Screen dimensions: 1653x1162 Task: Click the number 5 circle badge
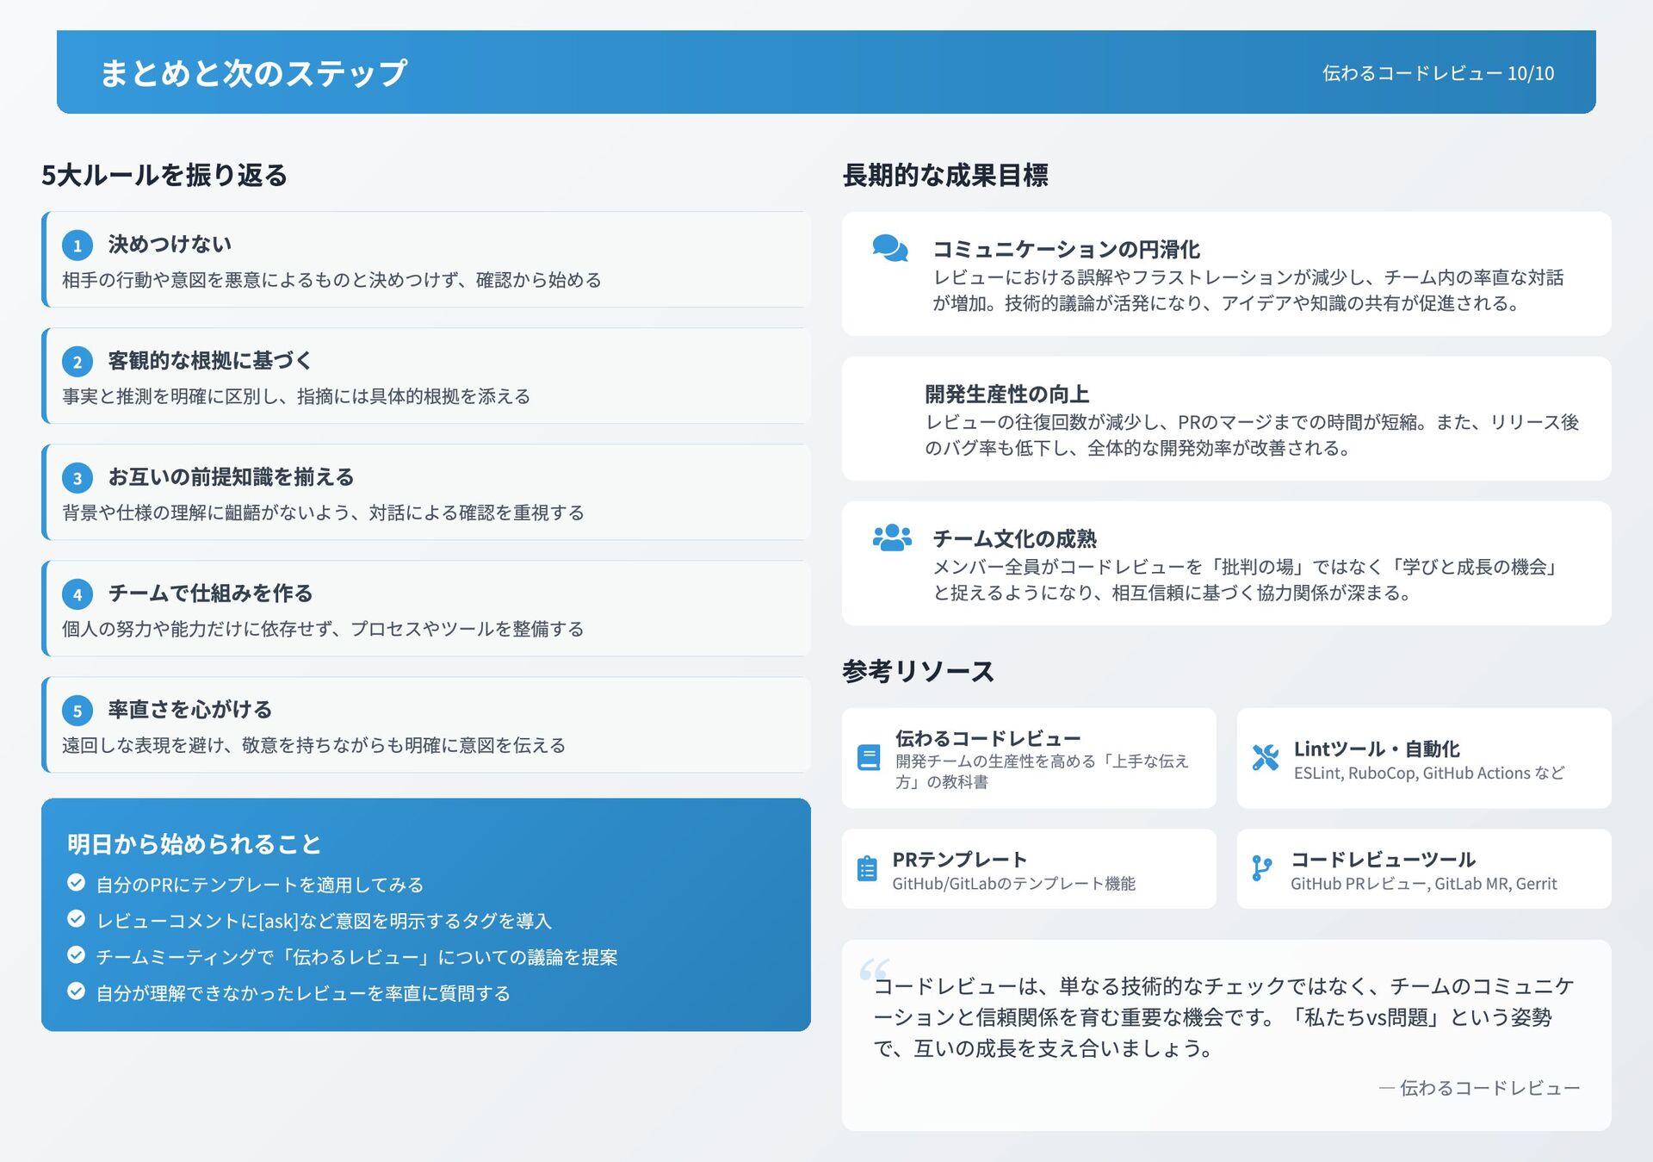click(x=77, y=711)
